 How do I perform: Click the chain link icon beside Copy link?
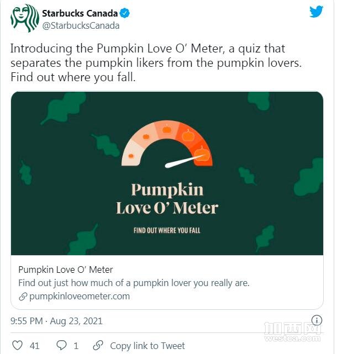(98, 345)
